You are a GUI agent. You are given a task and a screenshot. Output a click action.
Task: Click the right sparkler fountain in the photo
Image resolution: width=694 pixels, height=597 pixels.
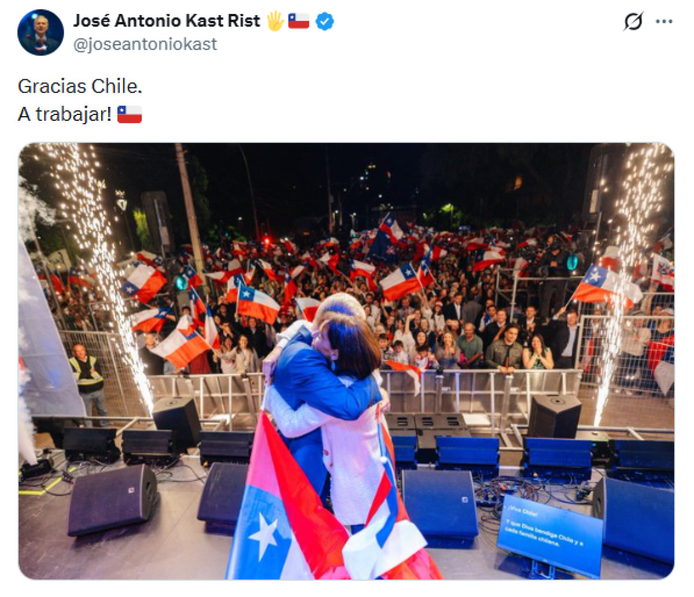click(x=627, y=272)
